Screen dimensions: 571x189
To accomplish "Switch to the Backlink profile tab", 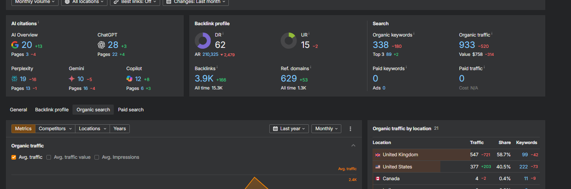I will [52, 110].
